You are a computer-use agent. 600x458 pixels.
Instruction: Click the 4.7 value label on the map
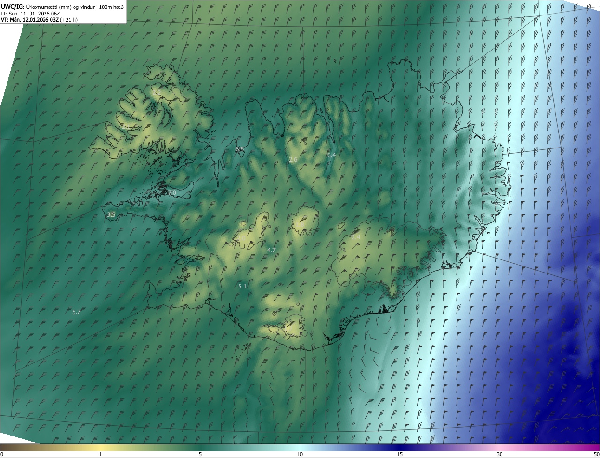click(x=271, y=251)
